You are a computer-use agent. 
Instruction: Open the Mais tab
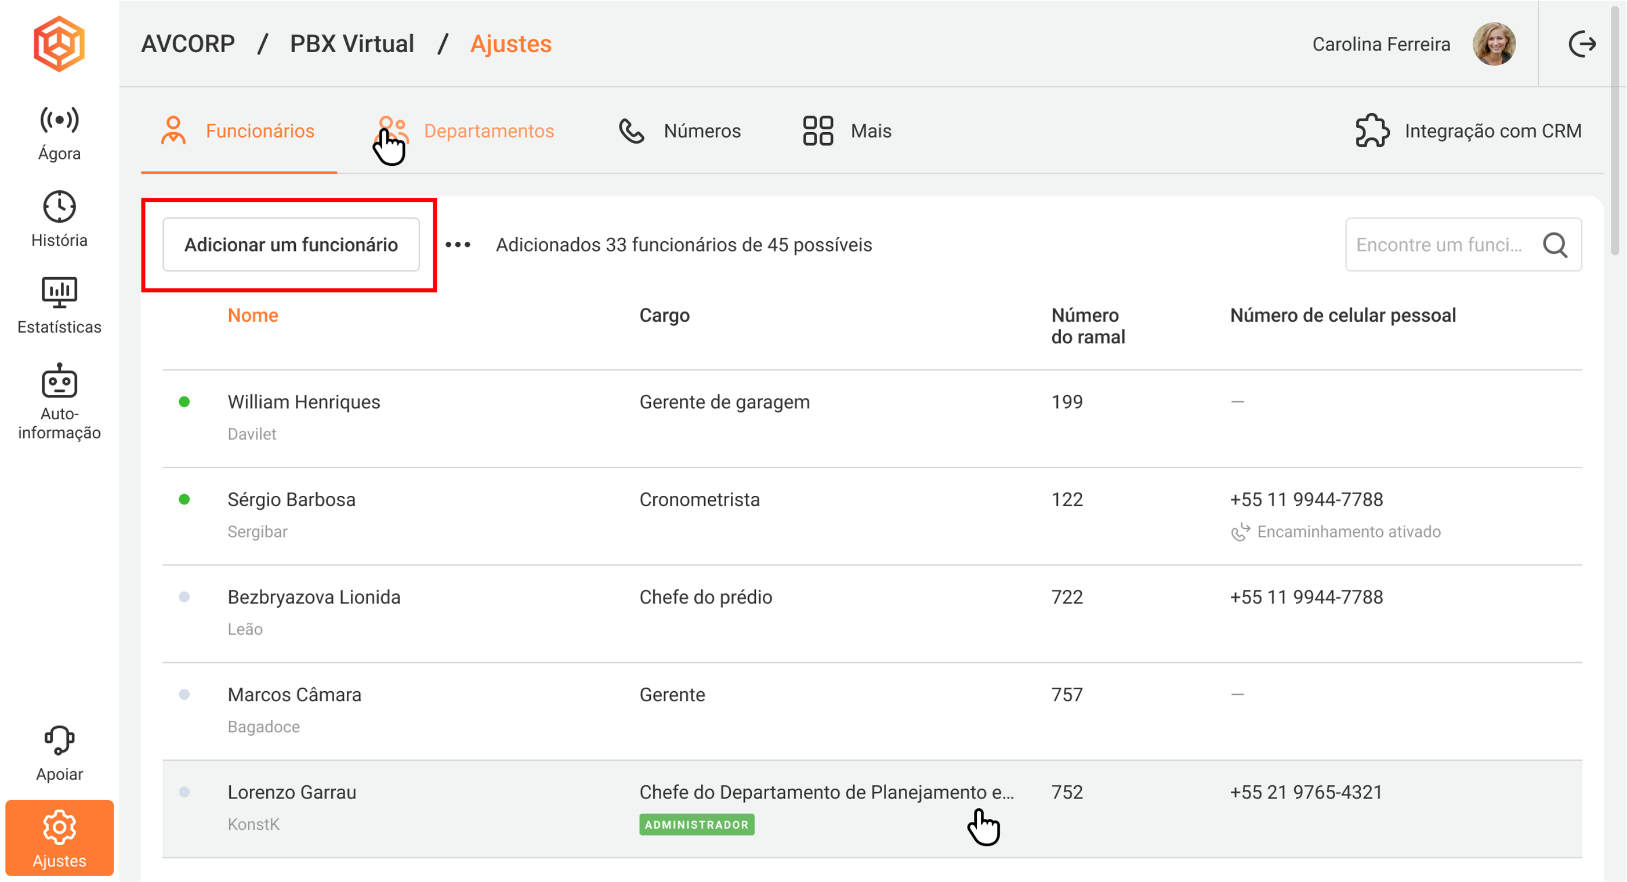pyautogui.click(x=847, y=130)
